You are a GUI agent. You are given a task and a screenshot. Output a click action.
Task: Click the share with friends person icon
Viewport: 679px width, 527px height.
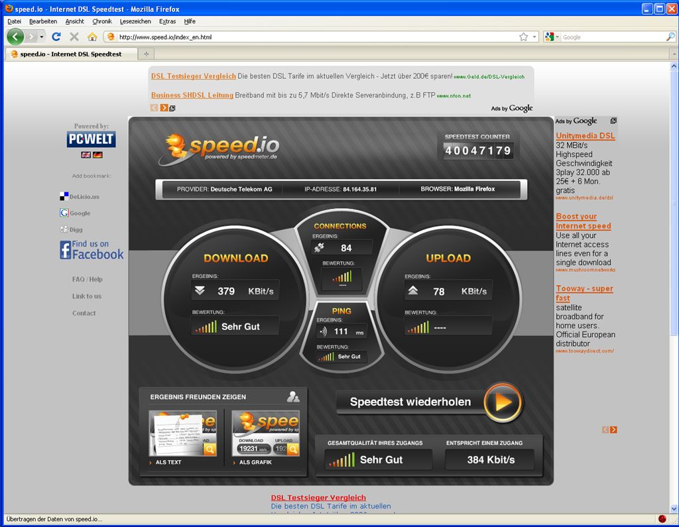click(293, 396)
